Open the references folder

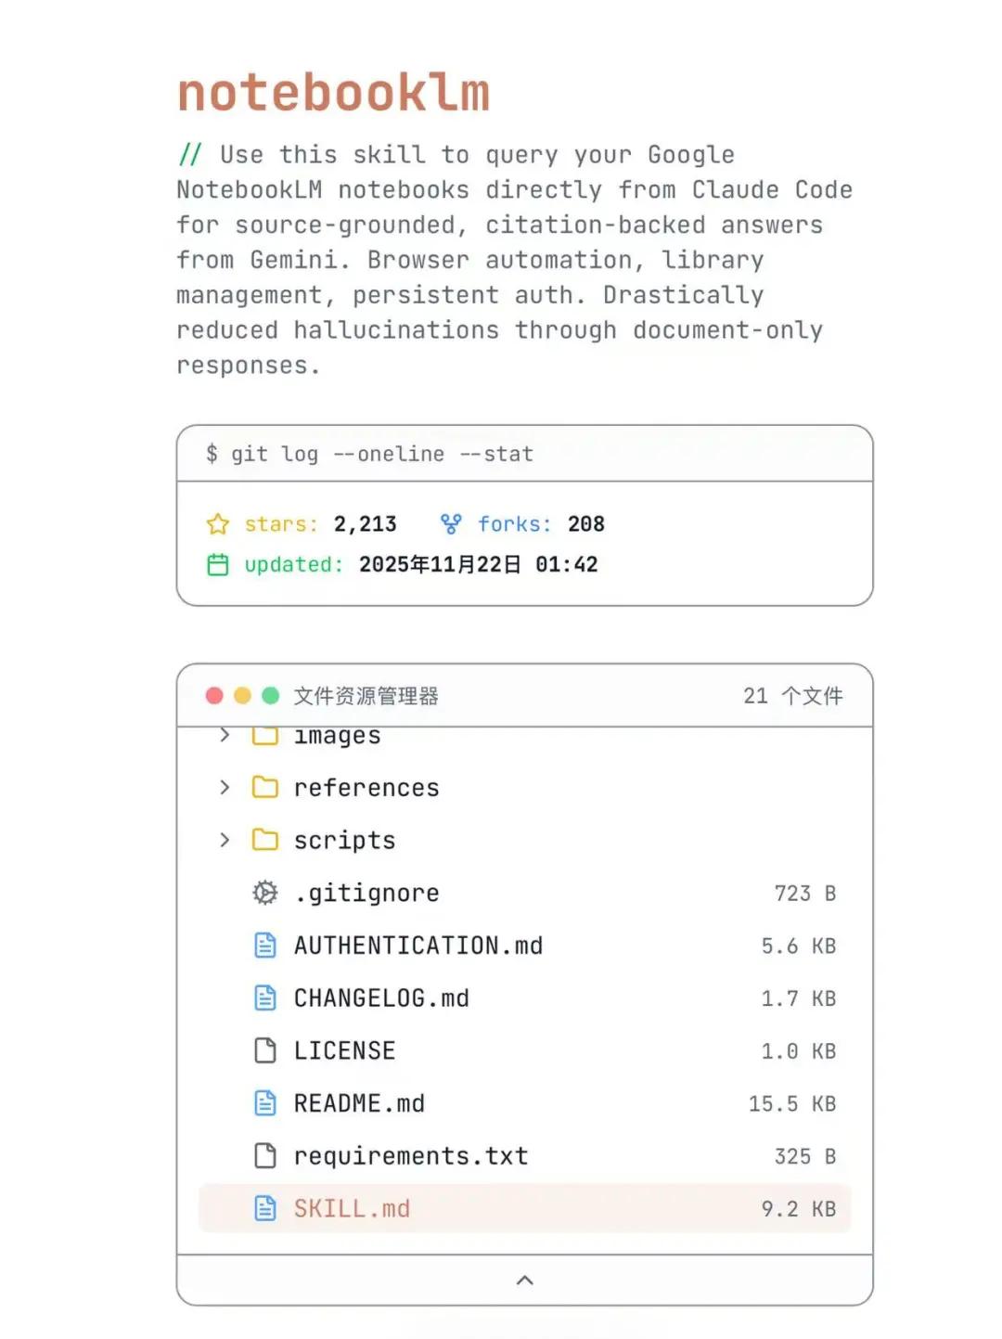(x=366, y=788)
